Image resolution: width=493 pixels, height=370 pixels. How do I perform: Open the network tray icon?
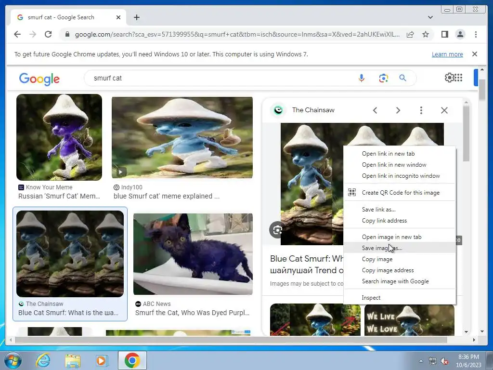433,361
